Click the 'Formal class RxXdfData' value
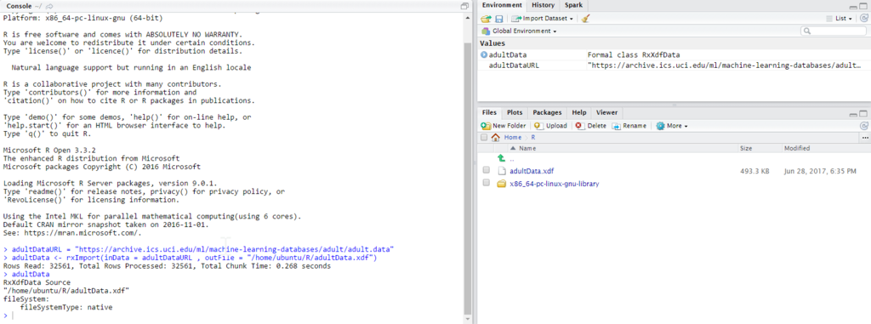 [633, 55]
